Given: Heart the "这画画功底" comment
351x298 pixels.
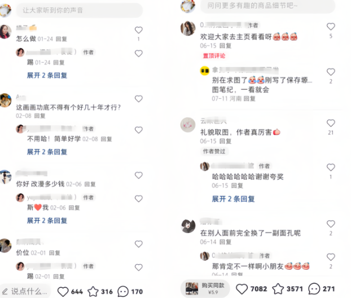Looking at the screenshot, I should pos(139,99).
